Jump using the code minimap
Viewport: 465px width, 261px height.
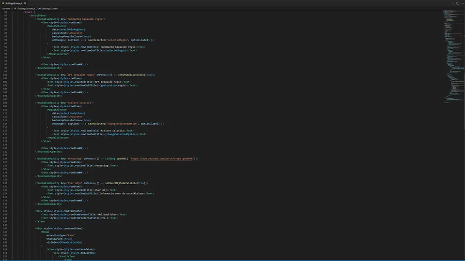(454, 56)
